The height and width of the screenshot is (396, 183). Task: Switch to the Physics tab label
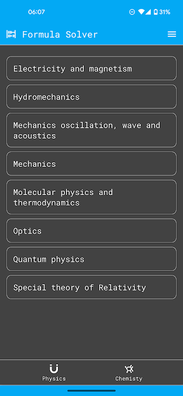54,379
